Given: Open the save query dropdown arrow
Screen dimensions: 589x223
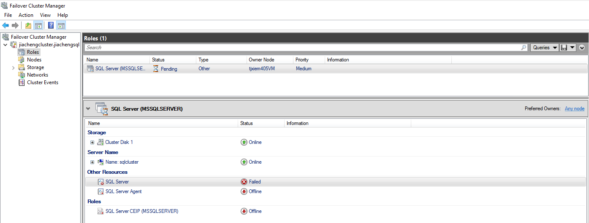Looking at the screenshot, I should click(573, 48).
